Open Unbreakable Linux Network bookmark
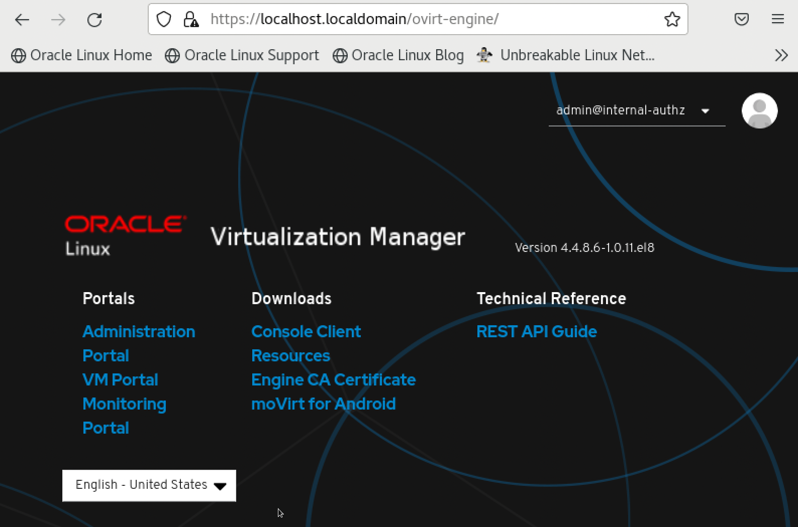The height and width of the screenshot is (527, 798). (566, 55)
